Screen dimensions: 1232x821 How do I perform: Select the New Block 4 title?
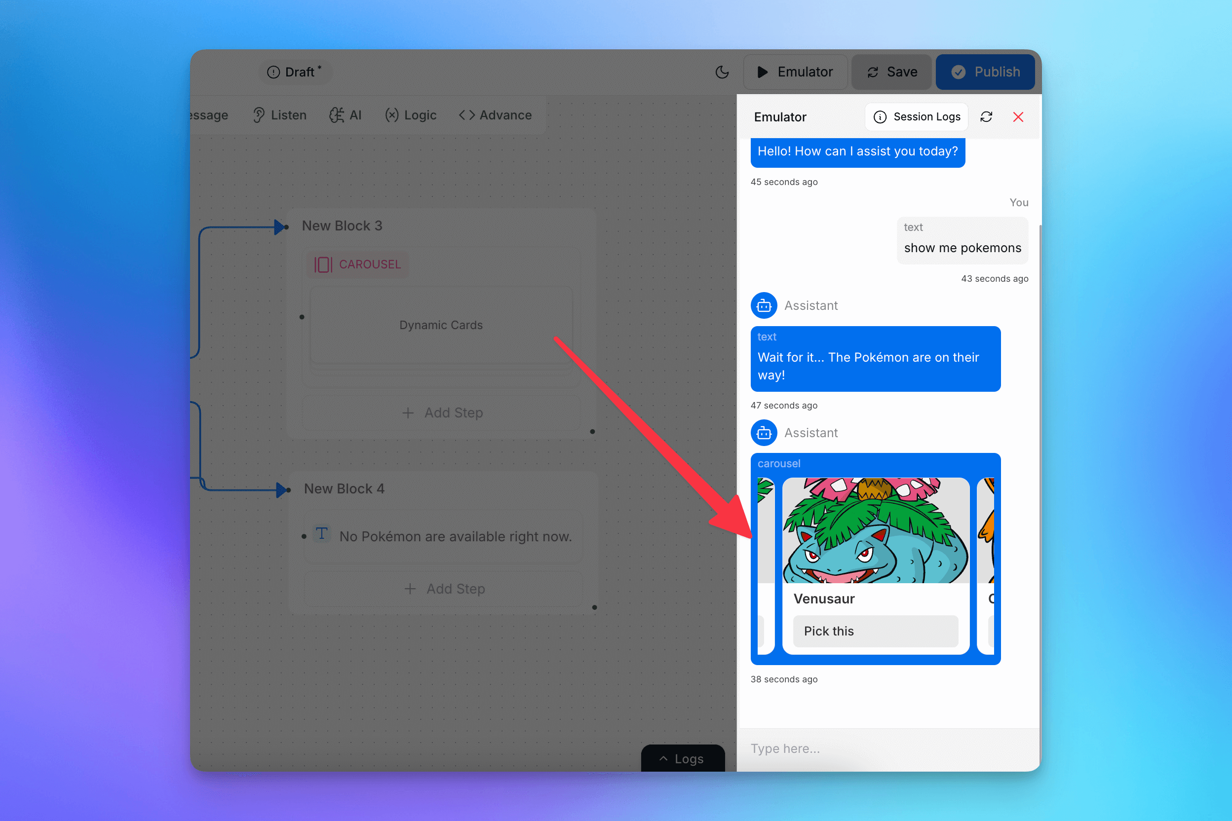point(344,488)
